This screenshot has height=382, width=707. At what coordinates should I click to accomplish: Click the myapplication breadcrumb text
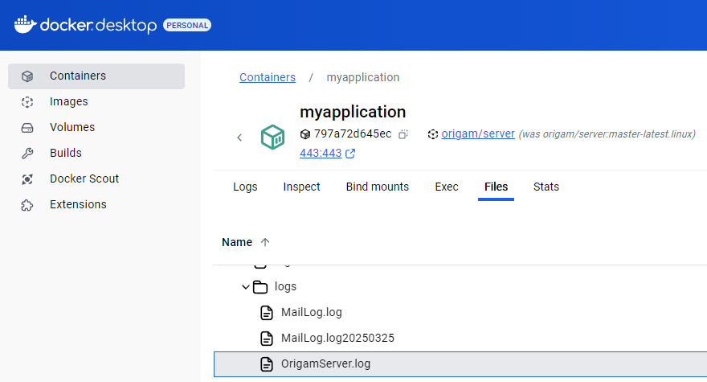(363, 77)
